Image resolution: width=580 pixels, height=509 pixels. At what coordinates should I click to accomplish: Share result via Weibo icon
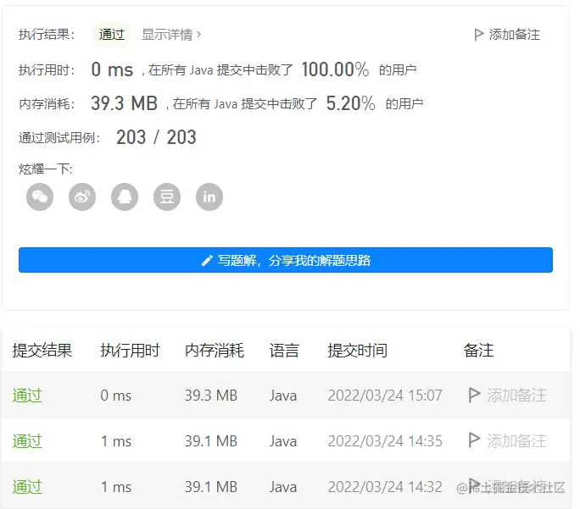coord(82,196)
